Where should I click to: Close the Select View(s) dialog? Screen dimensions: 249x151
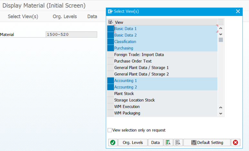[x=238, y=11]
